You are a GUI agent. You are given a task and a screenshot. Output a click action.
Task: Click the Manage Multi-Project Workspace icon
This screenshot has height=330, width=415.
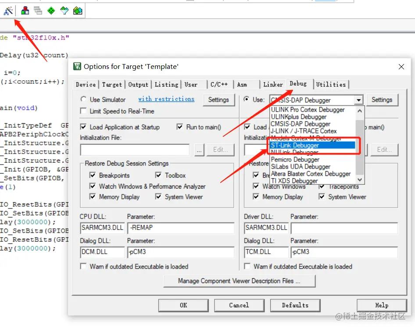38,11
